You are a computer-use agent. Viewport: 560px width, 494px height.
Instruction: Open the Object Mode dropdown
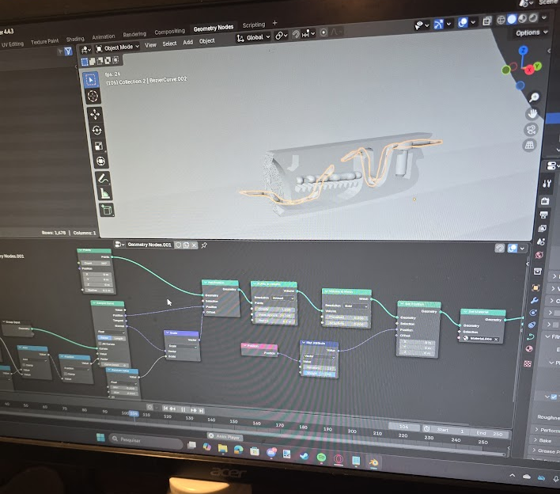coord(117,47)
